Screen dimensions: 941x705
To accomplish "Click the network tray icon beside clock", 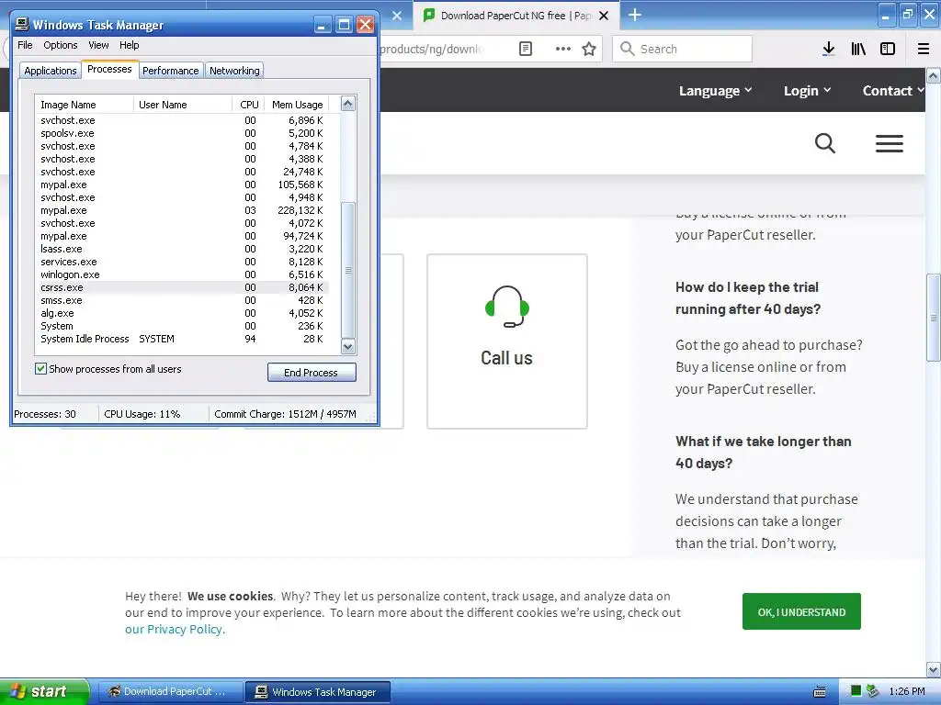I will [873, 691].
